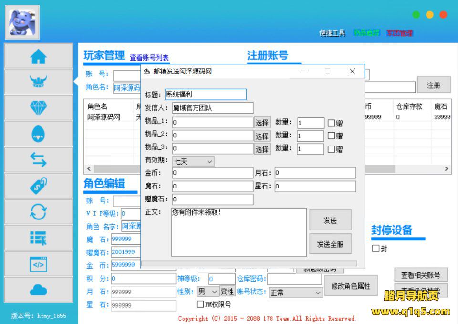Open the 军团管理 tab

(x=399, y=33)
